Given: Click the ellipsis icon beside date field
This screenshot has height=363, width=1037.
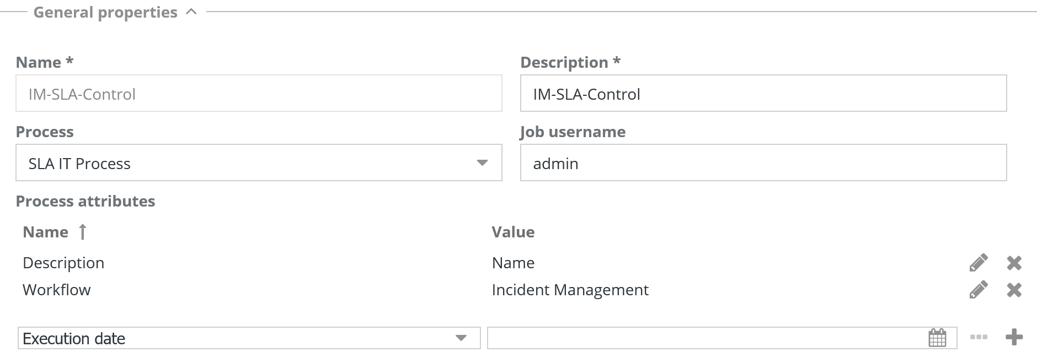Looking at the screenshot, I should coord(978,337).
